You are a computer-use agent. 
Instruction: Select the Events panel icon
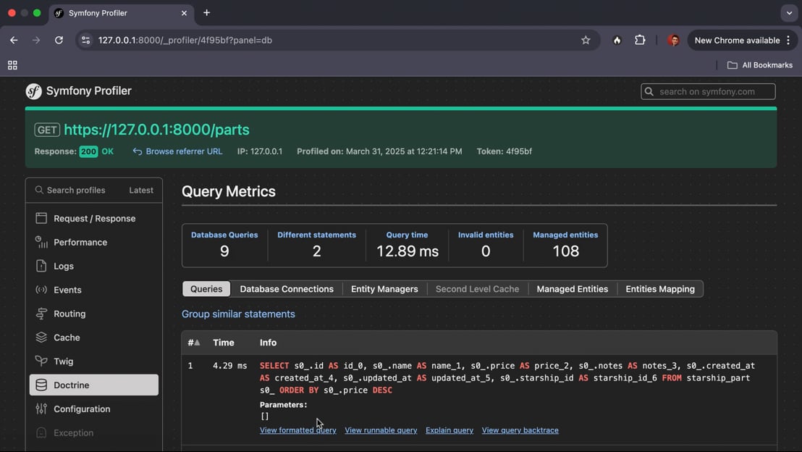click(x=41, y=290)
